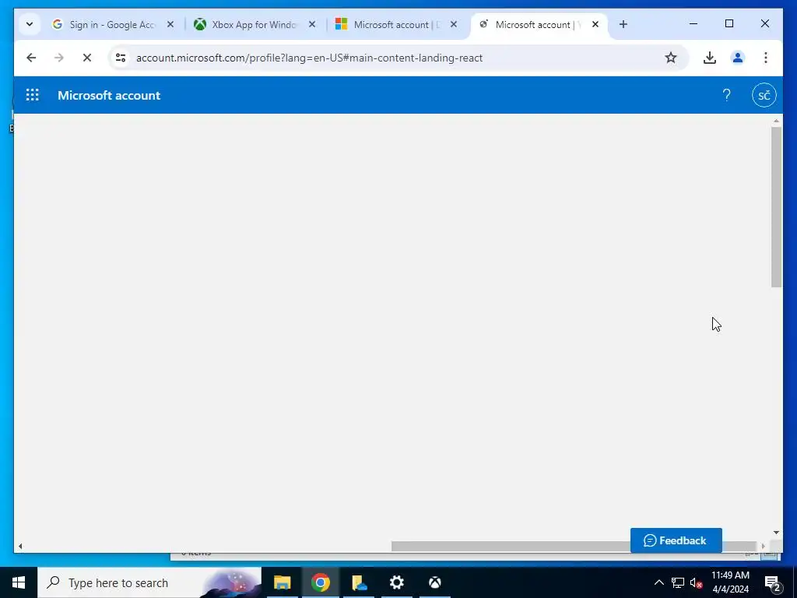Open Settings gear in the taskbar
The width and height of the screenshot is (797, 598).
[x=396, y=582]
